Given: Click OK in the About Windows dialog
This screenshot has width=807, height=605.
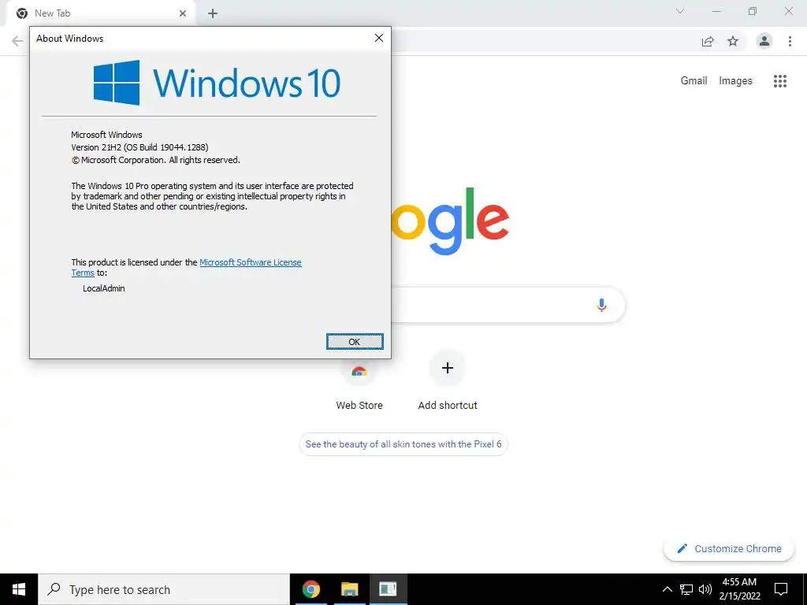Looking at the screenshot, I should click(355, 342).
